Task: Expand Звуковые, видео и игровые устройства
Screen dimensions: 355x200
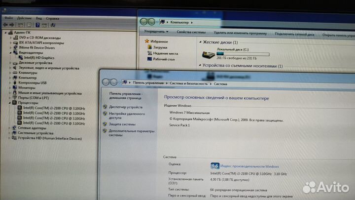Action: (10, 68)
